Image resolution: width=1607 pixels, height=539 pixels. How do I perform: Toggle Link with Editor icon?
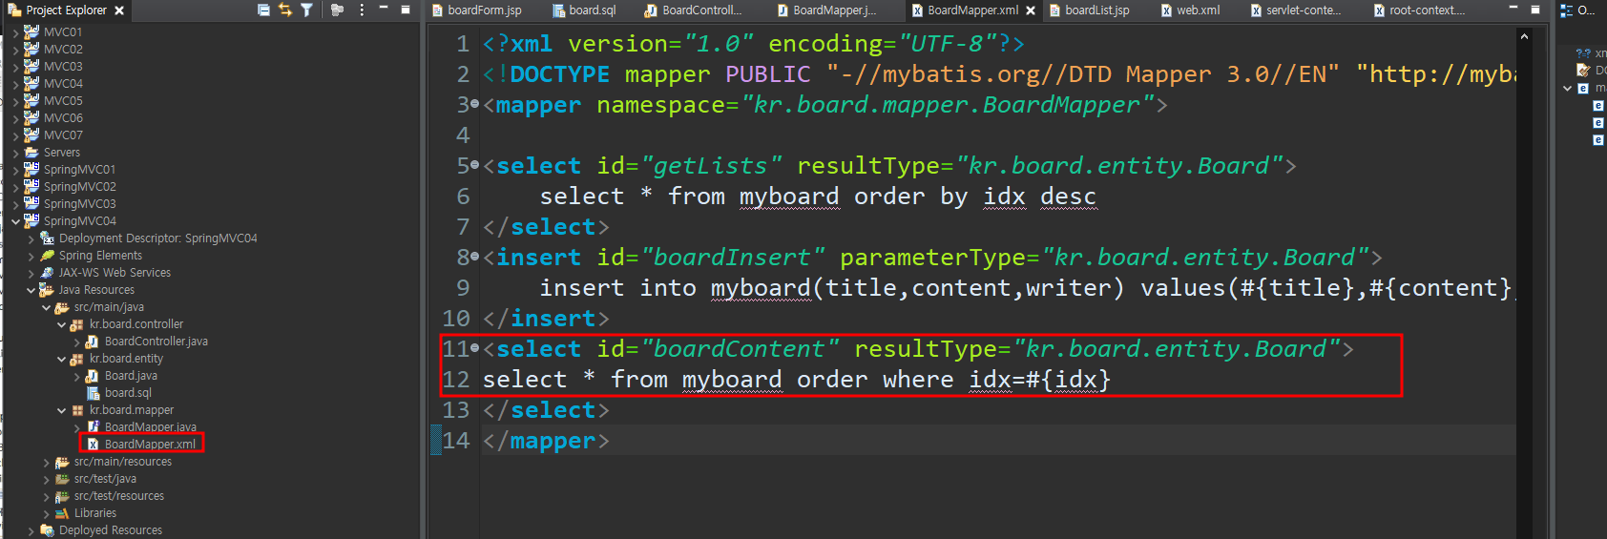pyautogui.click(x=285, y=10)
